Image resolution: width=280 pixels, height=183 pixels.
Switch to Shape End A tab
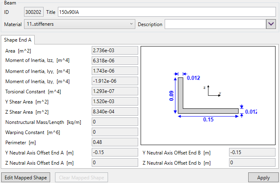click(x=18, y=40)
